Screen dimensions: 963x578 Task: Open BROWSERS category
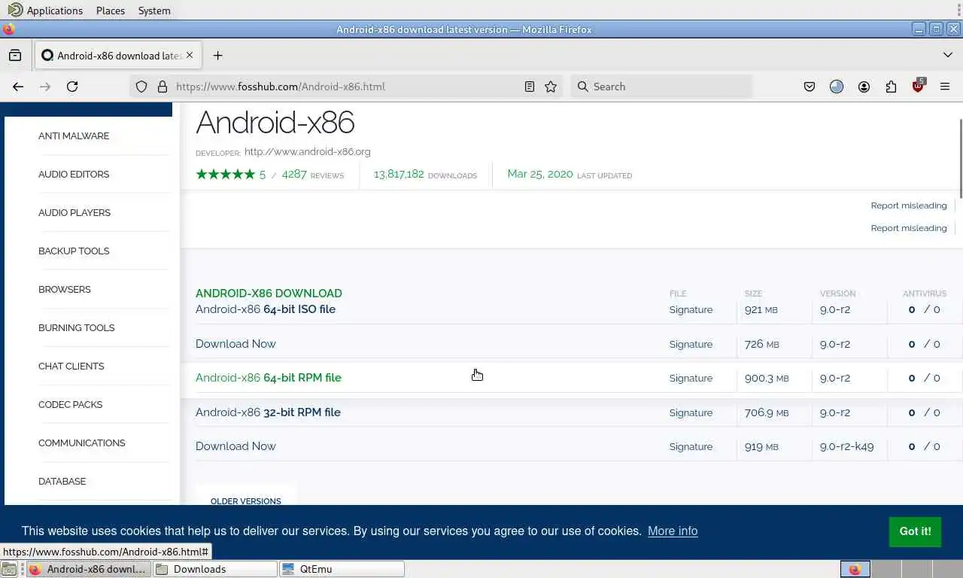65,290
